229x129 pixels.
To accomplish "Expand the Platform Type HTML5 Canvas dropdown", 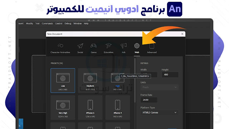I will point(159,113).
